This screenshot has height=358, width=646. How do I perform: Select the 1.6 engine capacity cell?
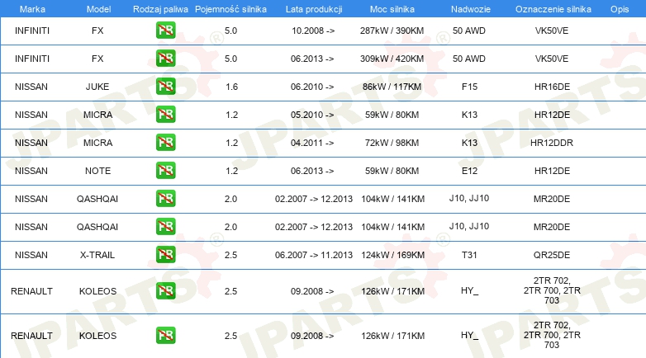(231, 87)
